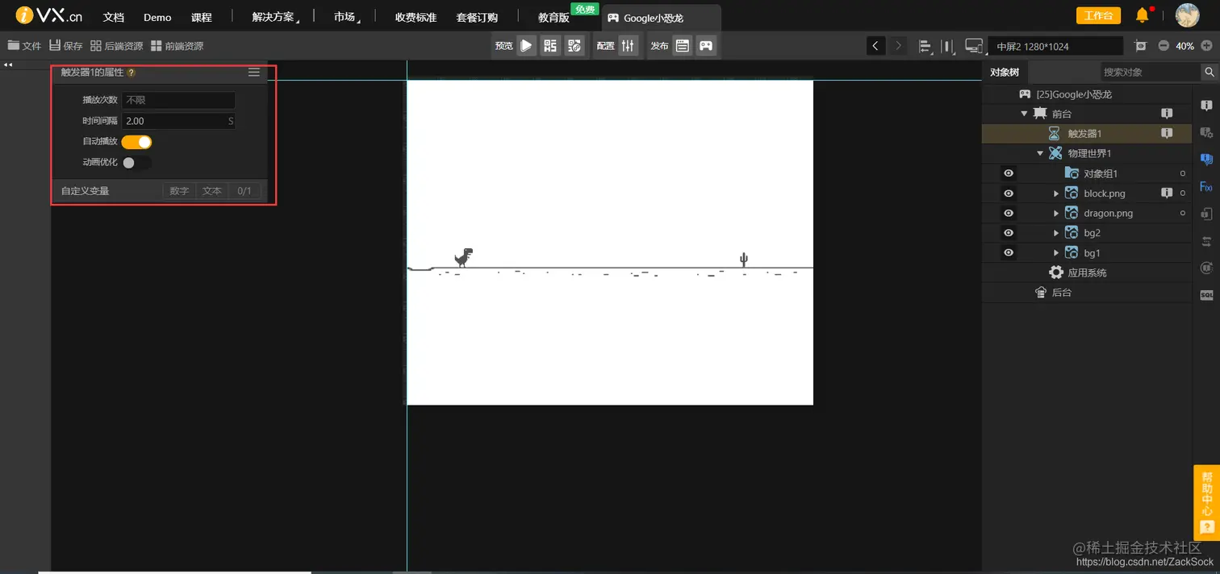This screenshot has height=574, width=1220.
Task: Click the iVX.cn logo
Action: pos(49,15)
